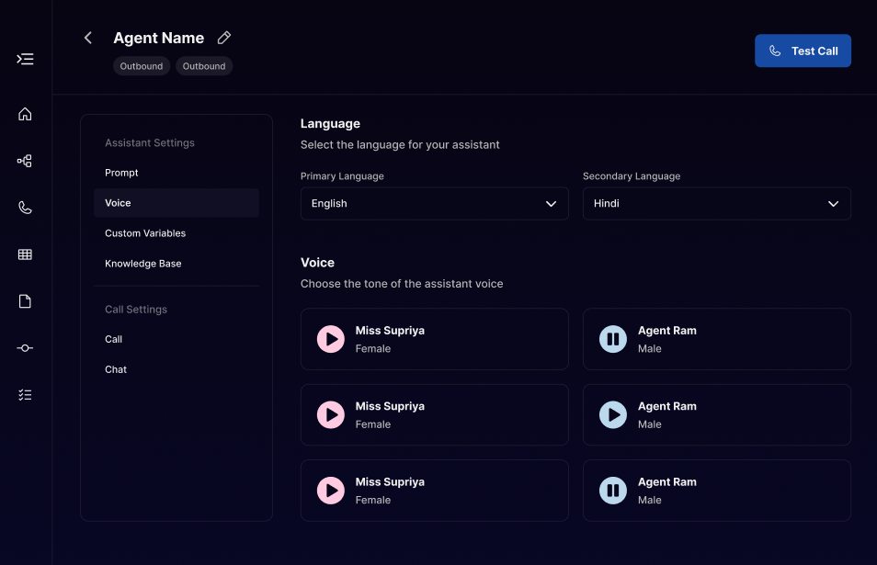
Task: Play the middle Agent Ram voice preview
Action: [x=612, y=414]
